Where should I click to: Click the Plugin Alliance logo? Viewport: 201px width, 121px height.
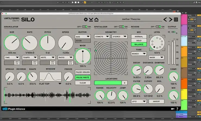pyautogui.click(x=14, y=109)
